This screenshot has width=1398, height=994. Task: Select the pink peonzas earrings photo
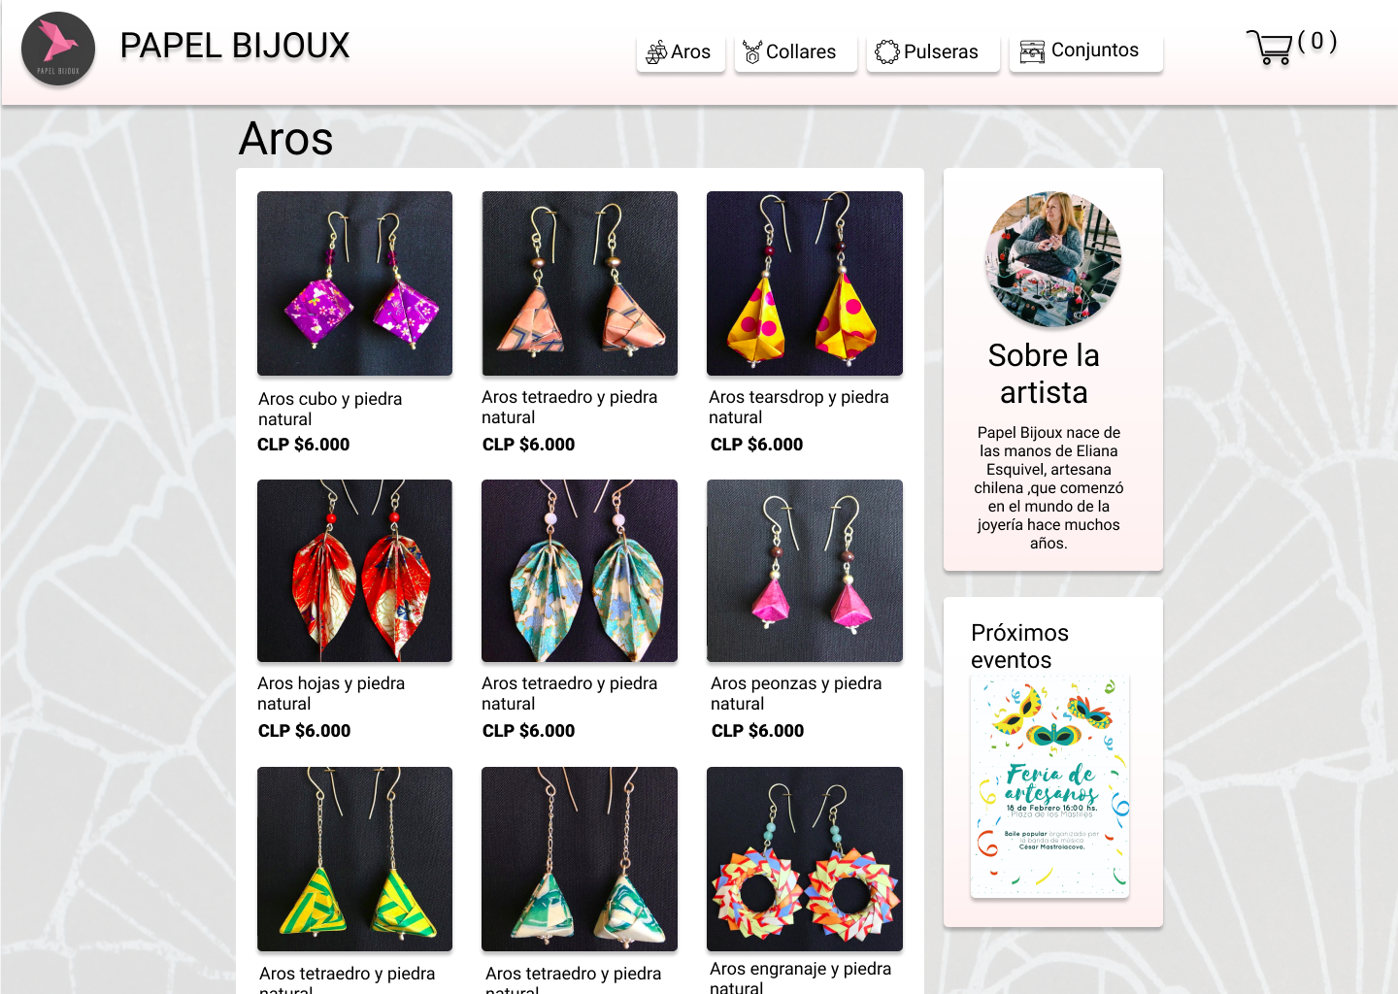click(x=805, y=571)
